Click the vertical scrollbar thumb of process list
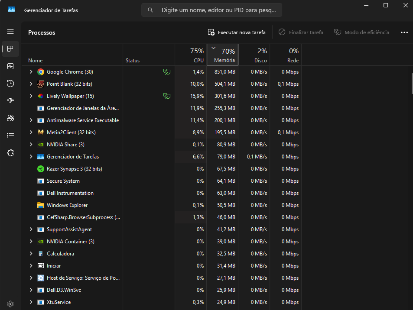 point(412,84)
